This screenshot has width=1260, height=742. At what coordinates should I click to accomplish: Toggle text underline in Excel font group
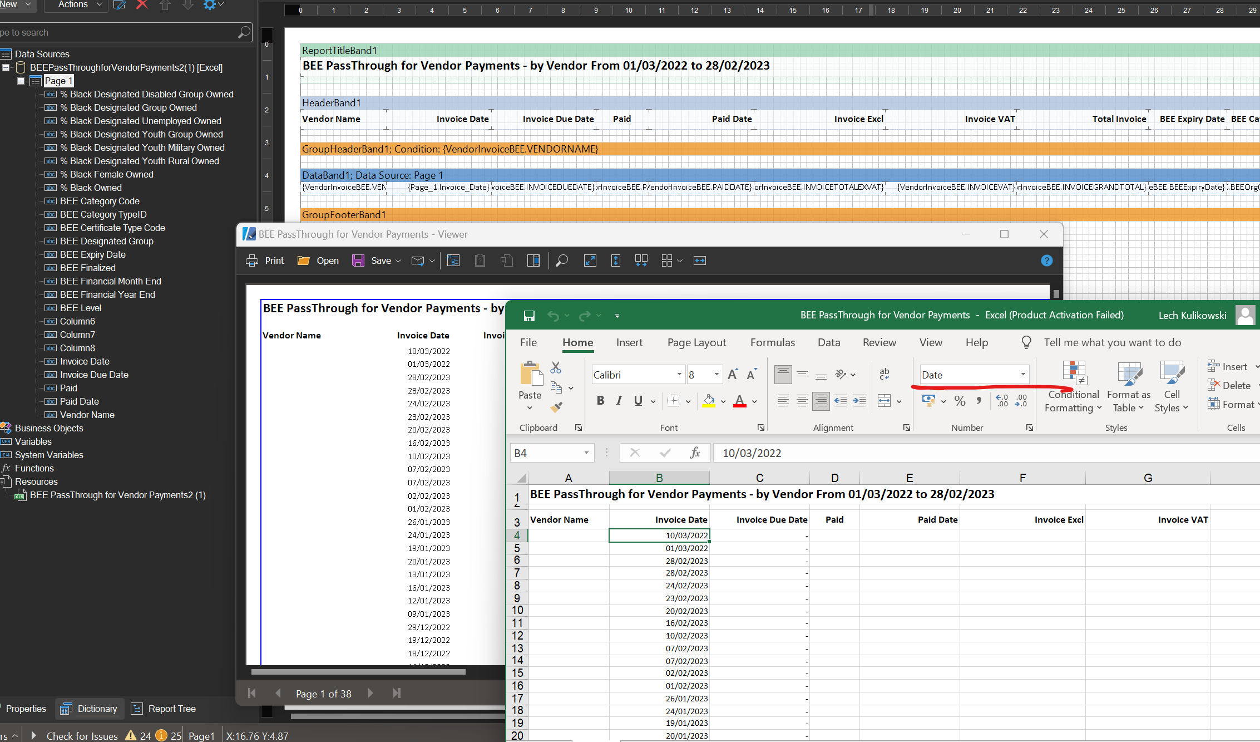(638, 401)
